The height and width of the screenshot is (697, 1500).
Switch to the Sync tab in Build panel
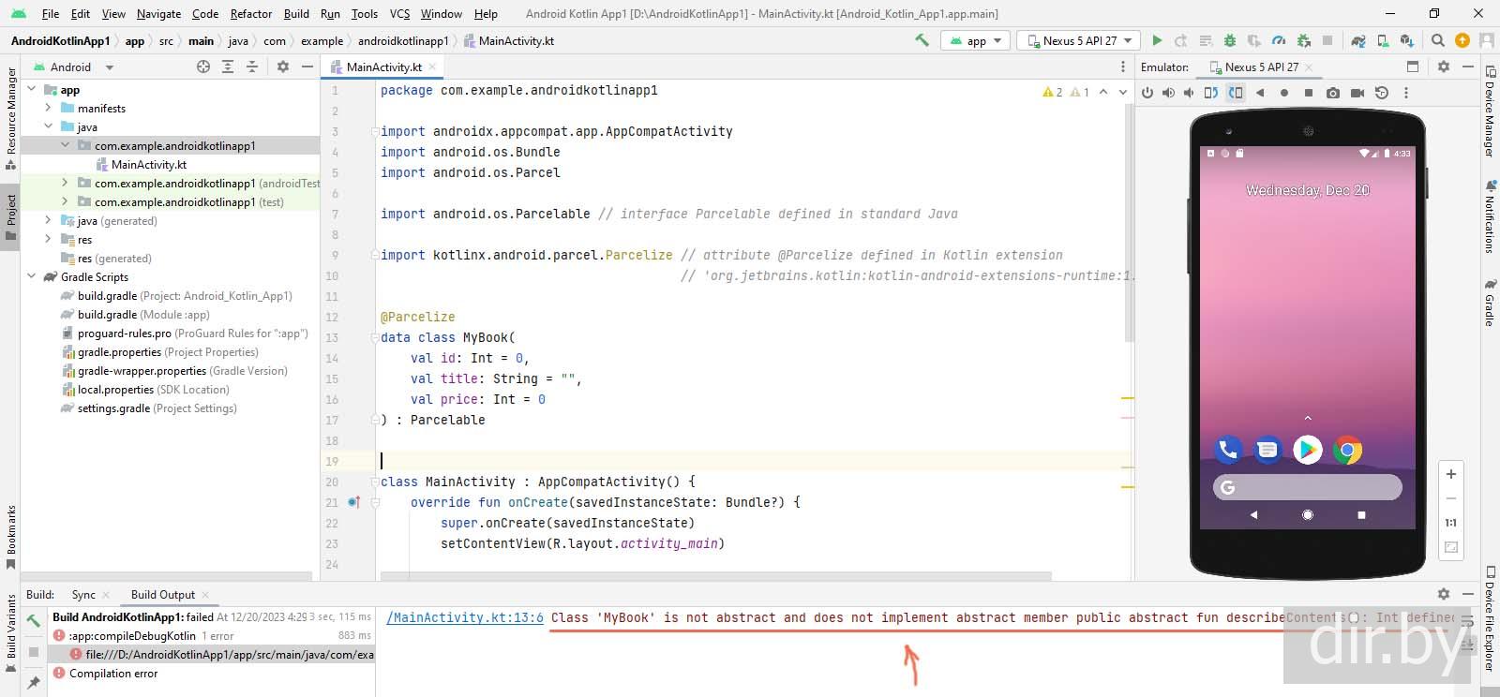pos(83,595)
